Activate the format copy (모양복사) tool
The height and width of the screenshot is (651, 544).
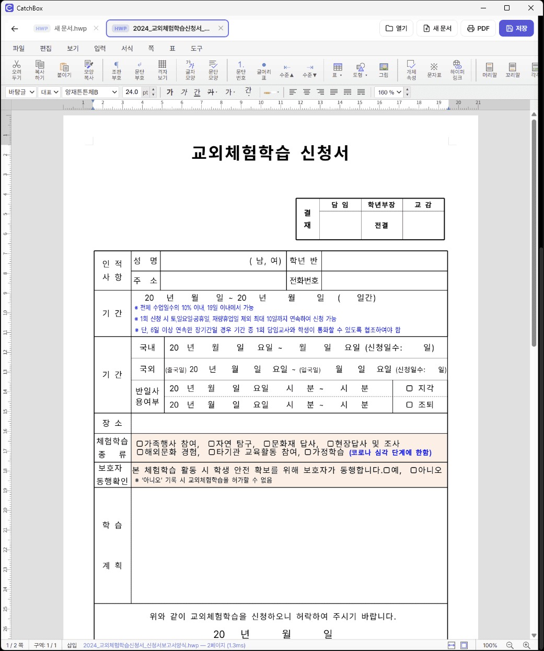[89, 70]
